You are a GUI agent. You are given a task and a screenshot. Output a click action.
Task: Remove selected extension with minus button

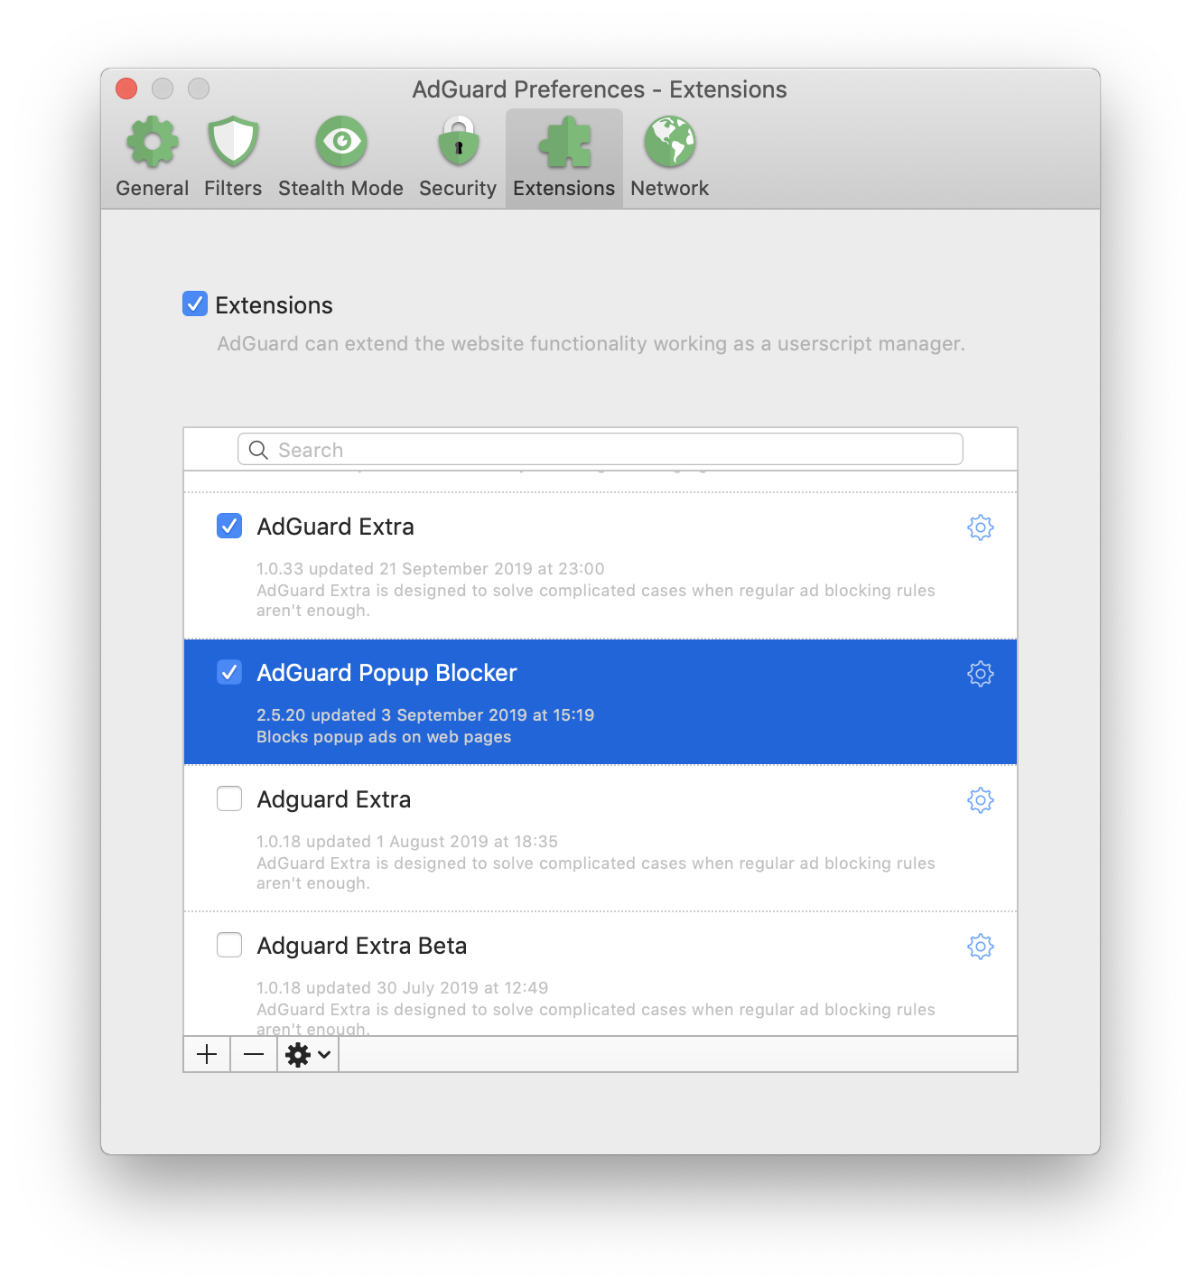pos(254,1054)
